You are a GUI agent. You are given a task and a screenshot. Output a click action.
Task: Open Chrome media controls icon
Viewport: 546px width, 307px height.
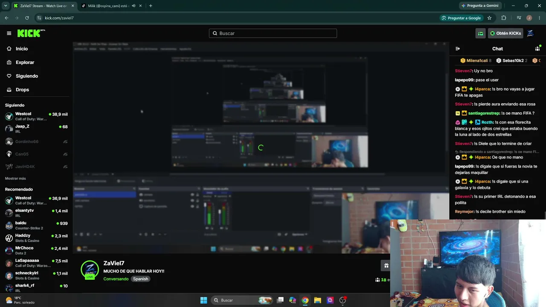pyautogui.click(x=519, y=18)
